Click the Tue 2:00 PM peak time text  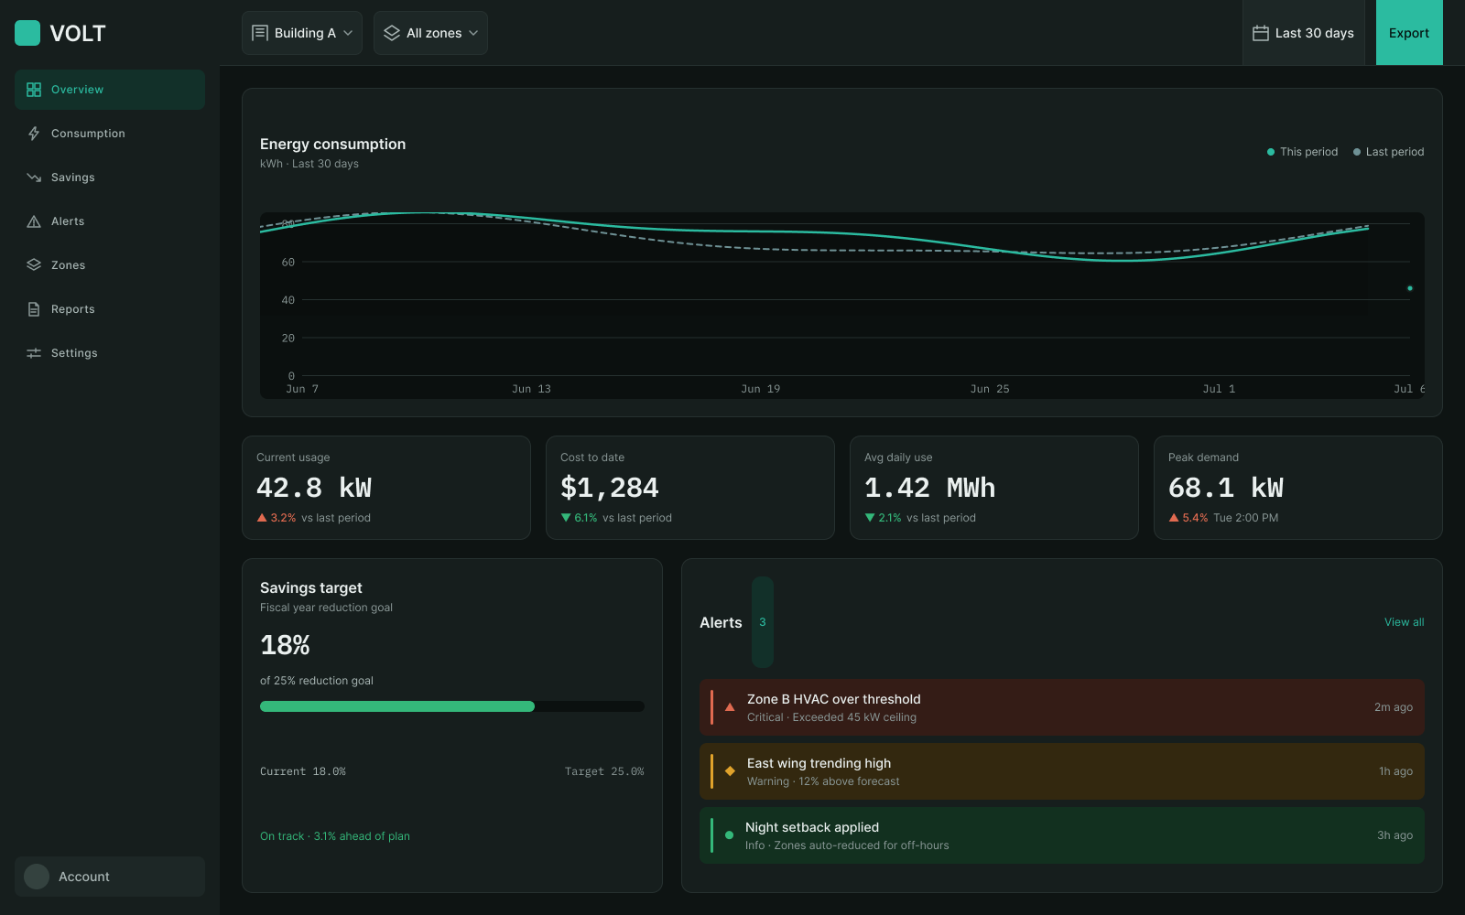pyautogui.click(x=1246, y=518)
